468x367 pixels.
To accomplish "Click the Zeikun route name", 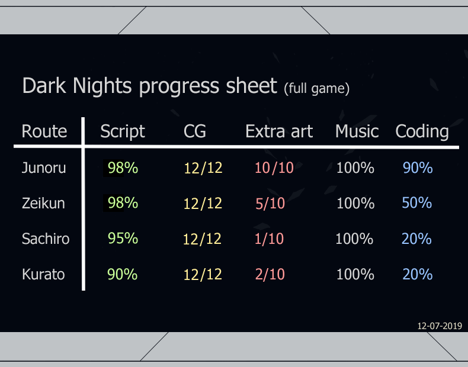I will (43, 204).
